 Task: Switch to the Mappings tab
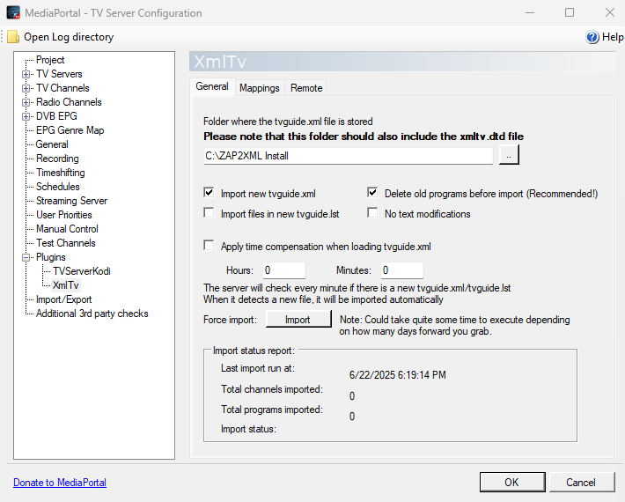[x=259, y=87]
